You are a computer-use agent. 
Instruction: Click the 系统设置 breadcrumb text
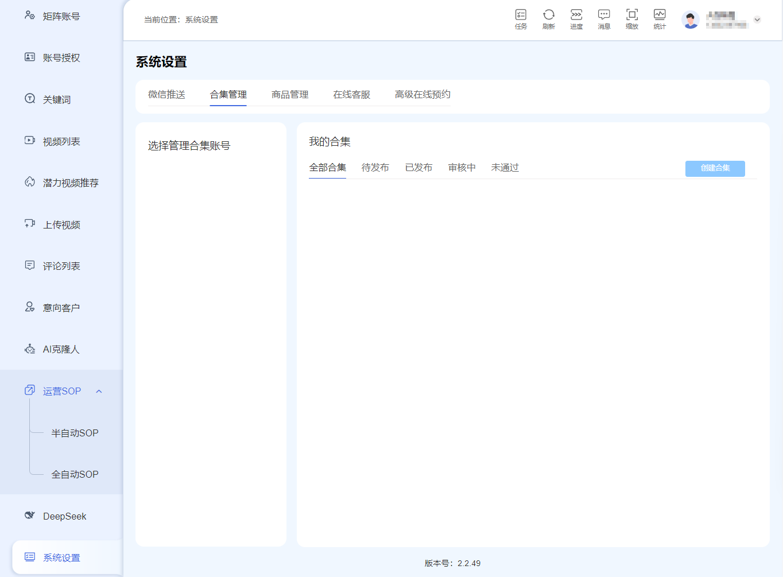(201, 20)
